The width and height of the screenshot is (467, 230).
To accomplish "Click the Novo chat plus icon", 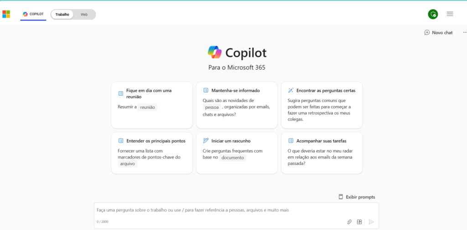I will click(x=427, y=32).
